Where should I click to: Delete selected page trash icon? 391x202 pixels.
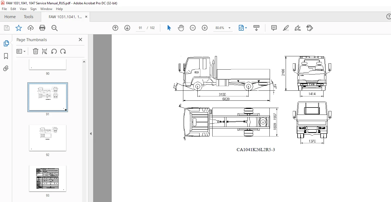pyautogui.click(x=35, y=51)
